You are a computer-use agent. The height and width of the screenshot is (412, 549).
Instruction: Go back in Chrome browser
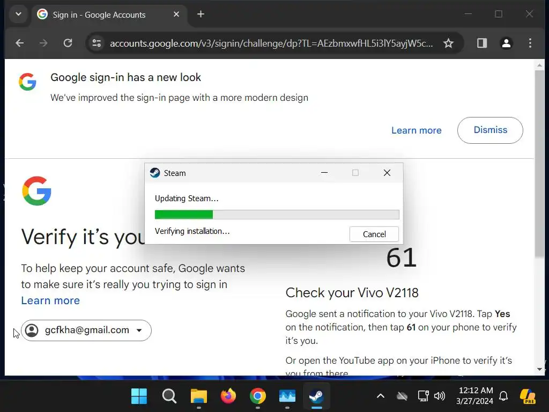click(20, 43)
